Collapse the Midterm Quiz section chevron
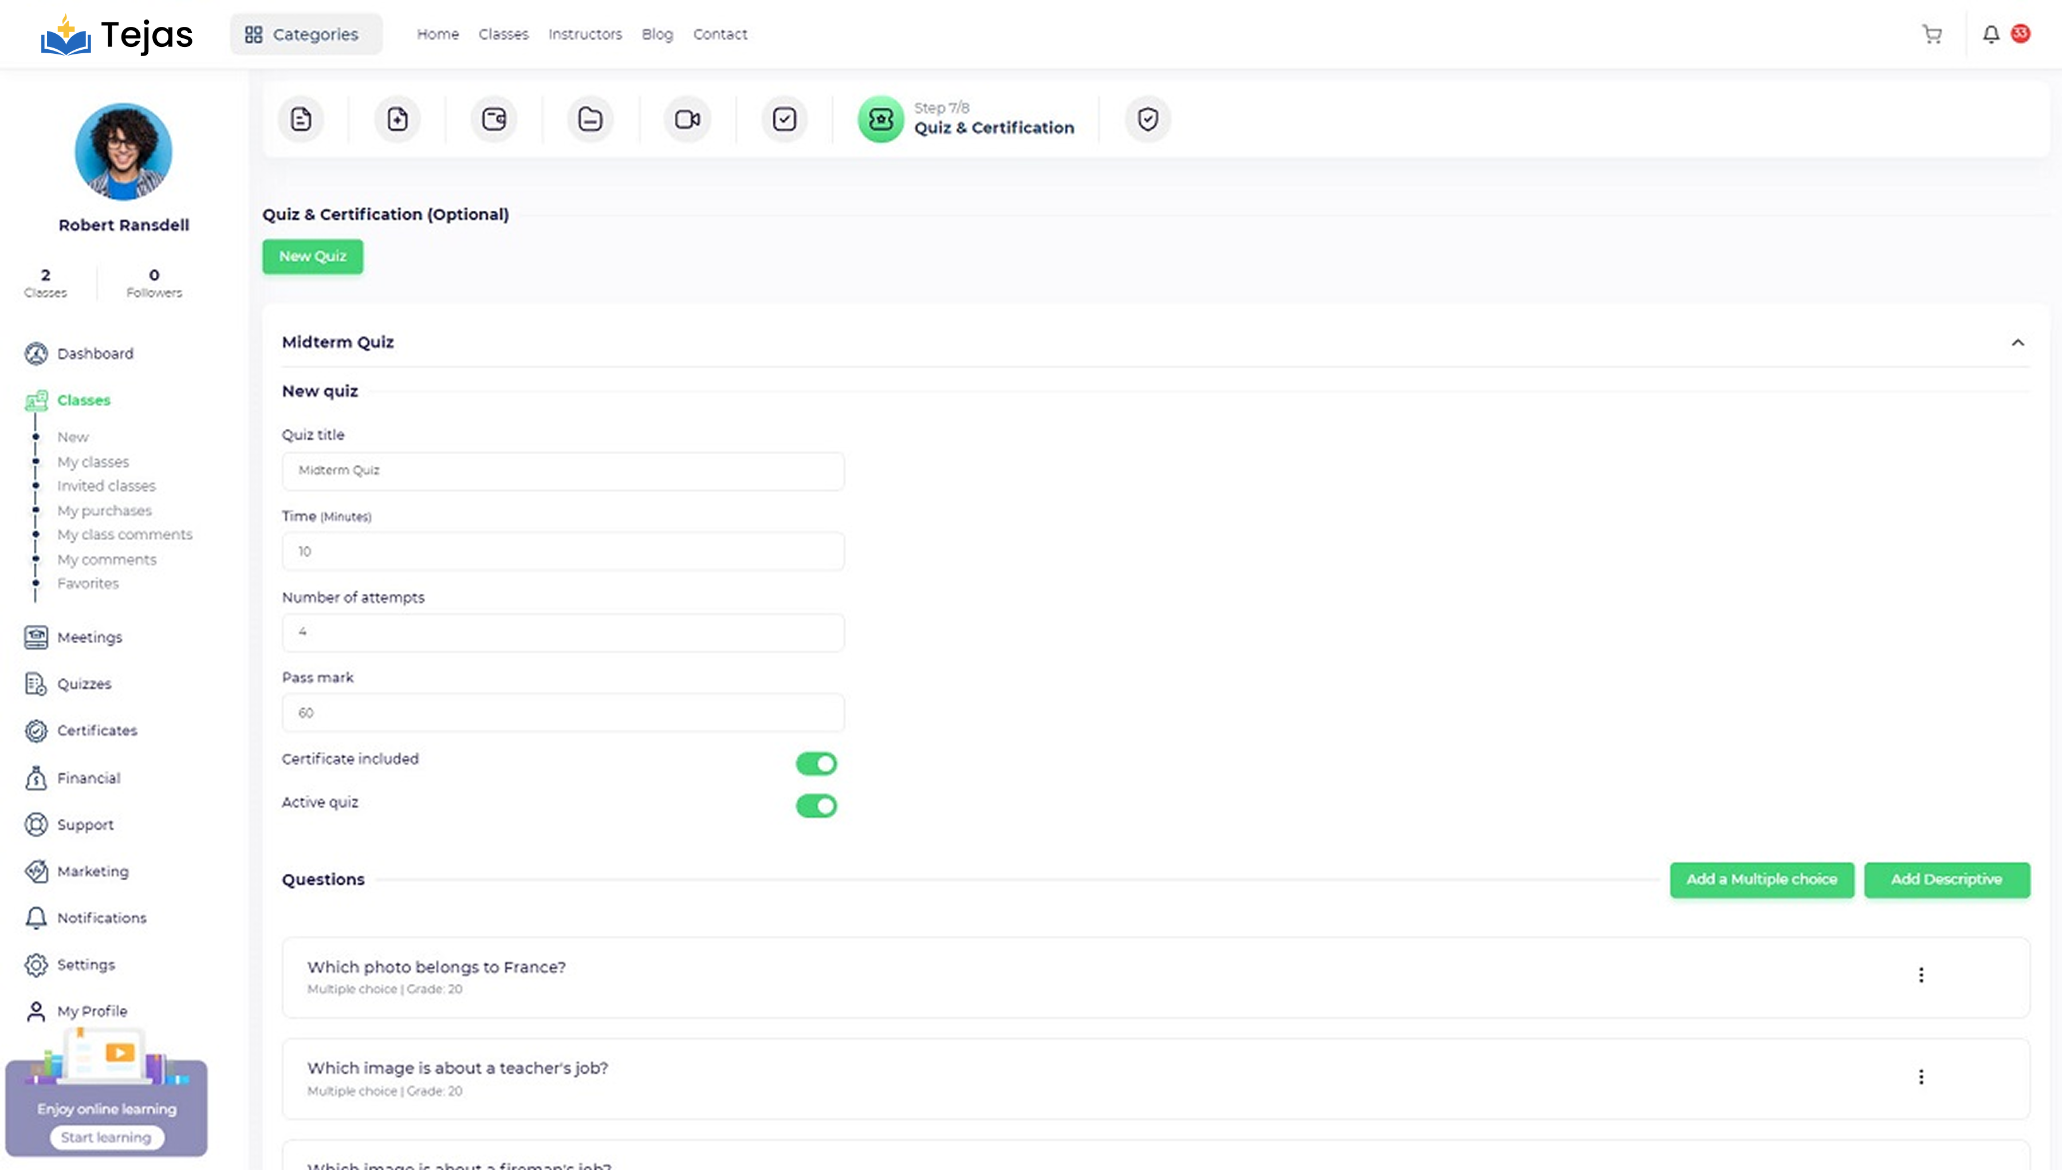This screenshot has height=1170, width=2062. click(2017, 342)
